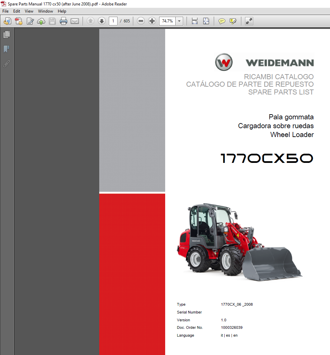Click the zoom out minus button
This screenshot has width=330, height=355.
coord(141,21)
